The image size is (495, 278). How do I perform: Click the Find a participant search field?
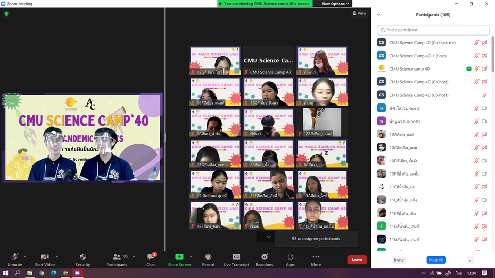pos(432,30)
